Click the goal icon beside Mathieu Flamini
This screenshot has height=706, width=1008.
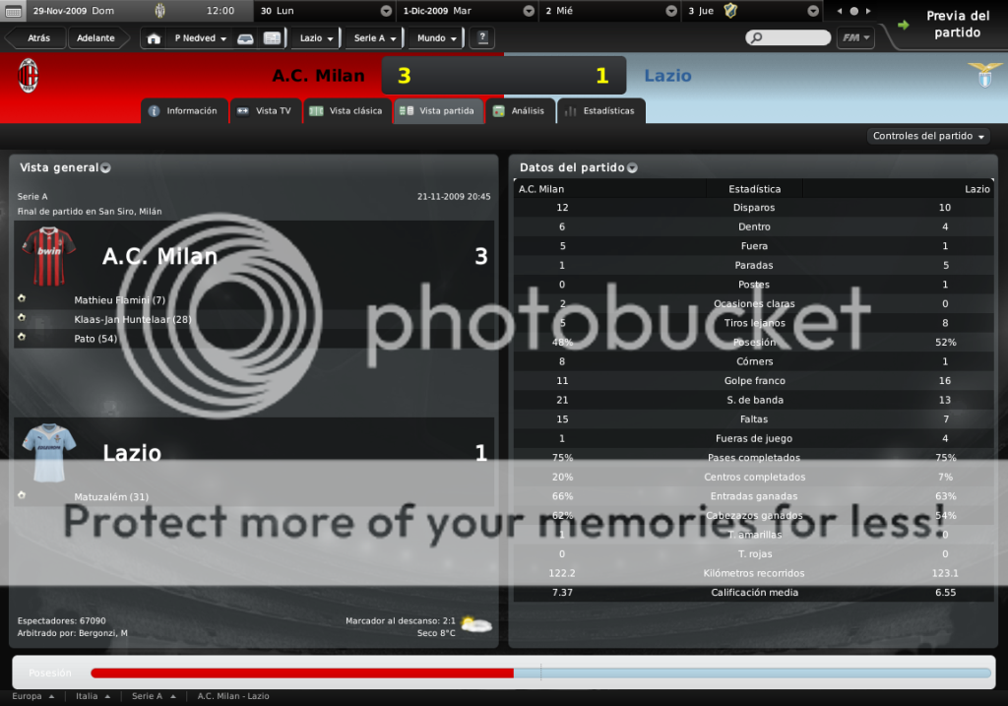pyautogui.click(x=22, y=298)
